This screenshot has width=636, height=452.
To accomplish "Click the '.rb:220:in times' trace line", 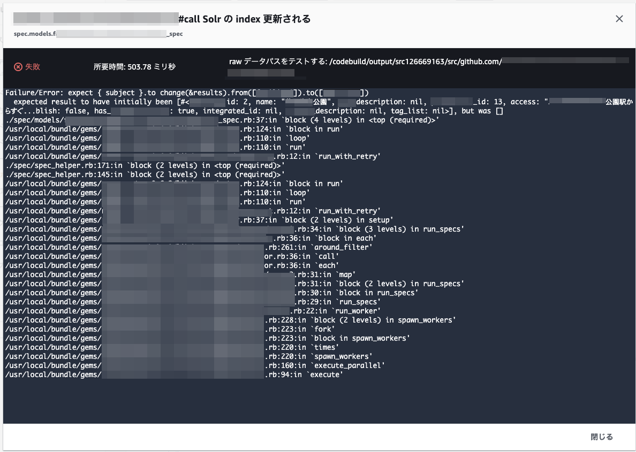I will point(172,347).
